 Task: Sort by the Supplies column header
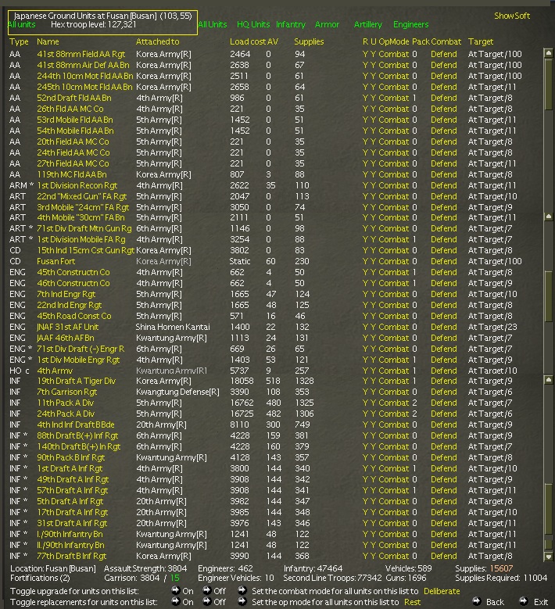pos(309,41)
